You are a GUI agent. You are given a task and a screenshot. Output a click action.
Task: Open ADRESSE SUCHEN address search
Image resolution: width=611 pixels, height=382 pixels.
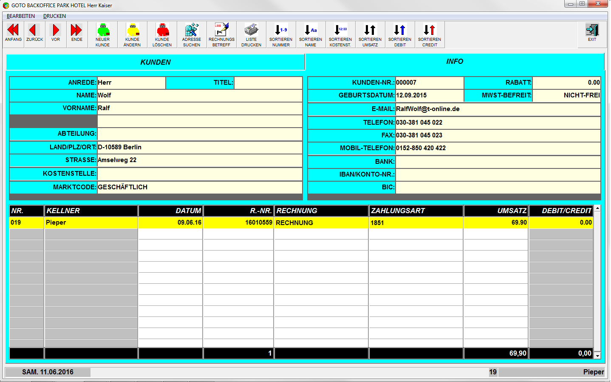click(x=192, y=34)
